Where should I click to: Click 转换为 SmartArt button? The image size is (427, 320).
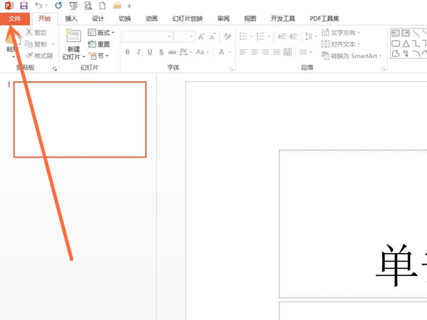tap(352, 55)
